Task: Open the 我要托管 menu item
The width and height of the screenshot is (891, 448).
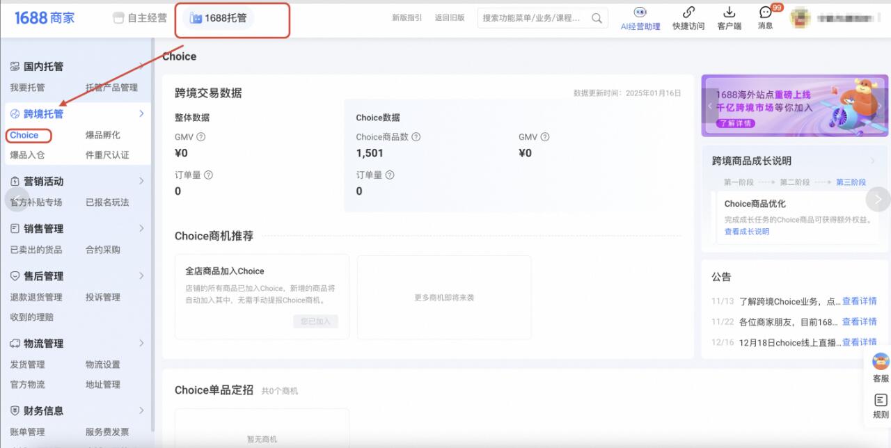Action: 27,88
